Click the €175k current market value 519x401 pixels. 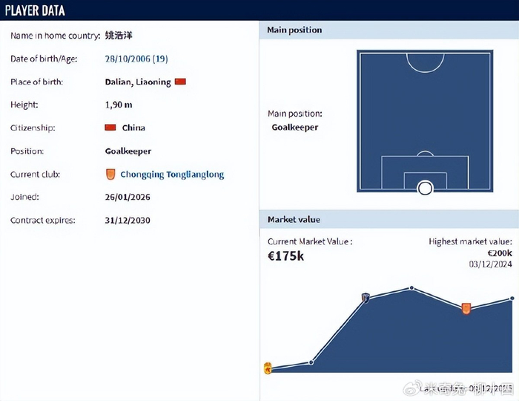pyautogui.click(x=285, y=256)
